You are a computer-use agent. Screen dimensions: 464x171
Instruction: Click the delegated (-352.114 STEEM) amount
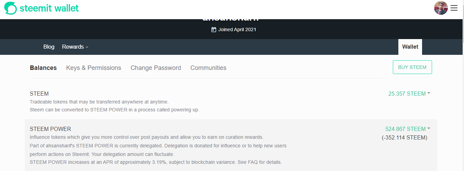[x=405, y=138]
